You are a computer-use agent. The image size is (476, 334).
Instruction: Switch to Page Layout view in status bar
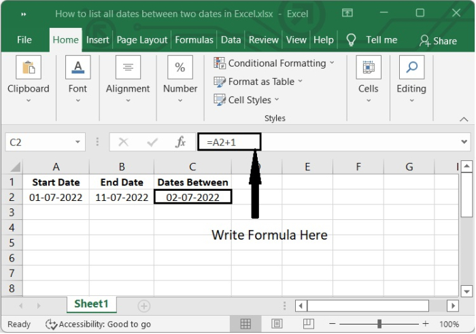pos(276,324)
